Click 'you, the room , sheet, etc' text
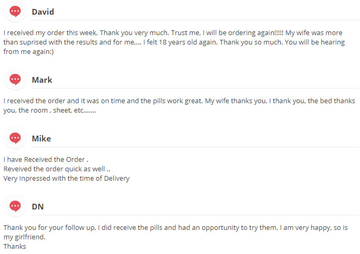The height and width of the screenshot is (254, 360). [x=50, y=111]
